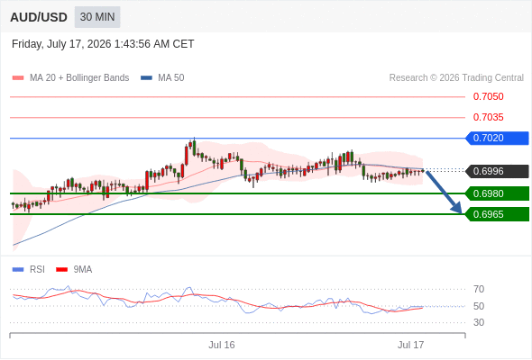532x360 pixels.
Task: Click the MA 20 + Bollinger Bands legend swatch
Action: coord(18,78)
